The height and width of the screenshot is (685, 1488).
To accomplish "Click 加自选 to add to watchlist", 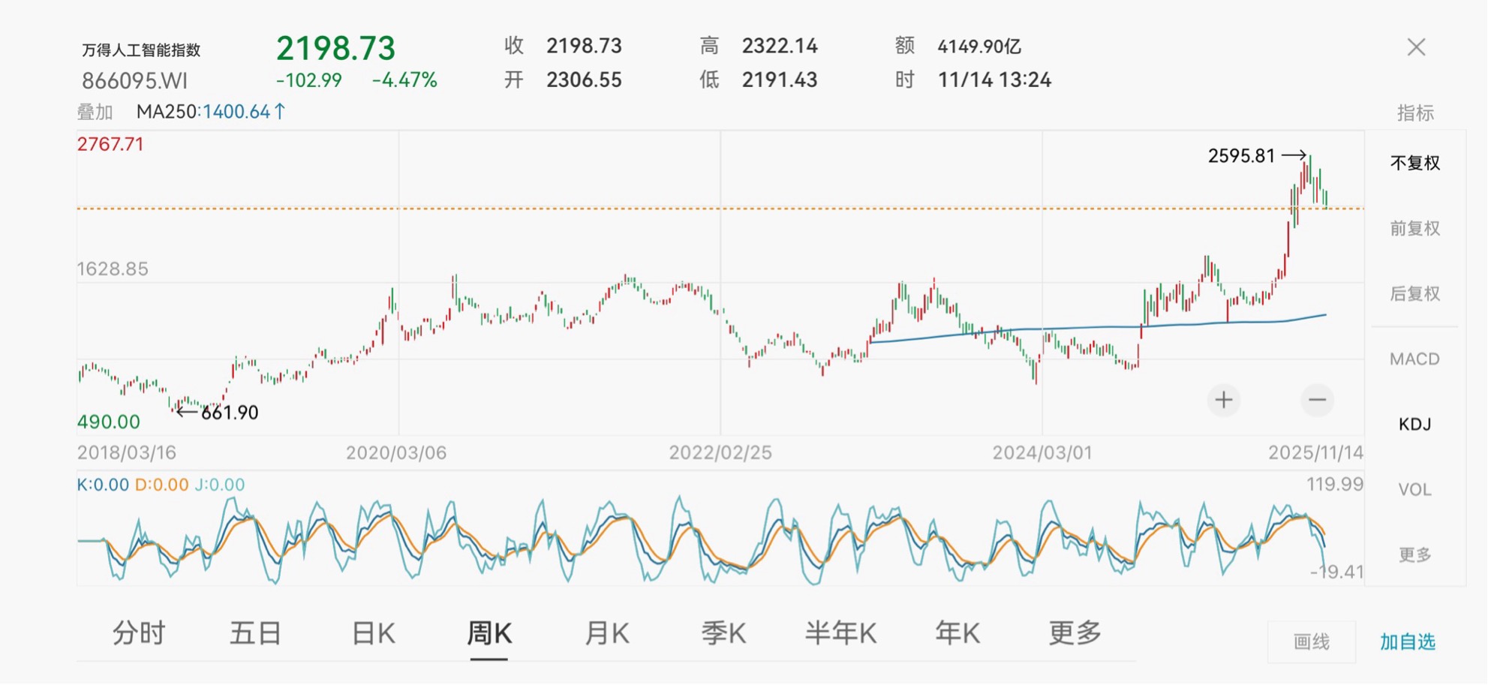I will point(1407,641).
